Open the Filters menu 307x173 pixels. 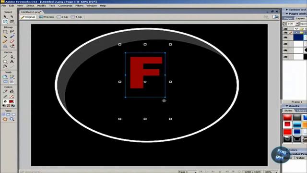point(79,6)
